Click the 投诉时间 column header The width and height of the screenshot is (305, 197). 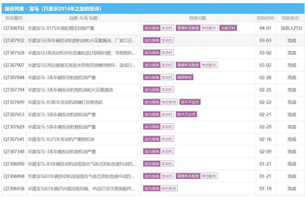pos(265,18)
